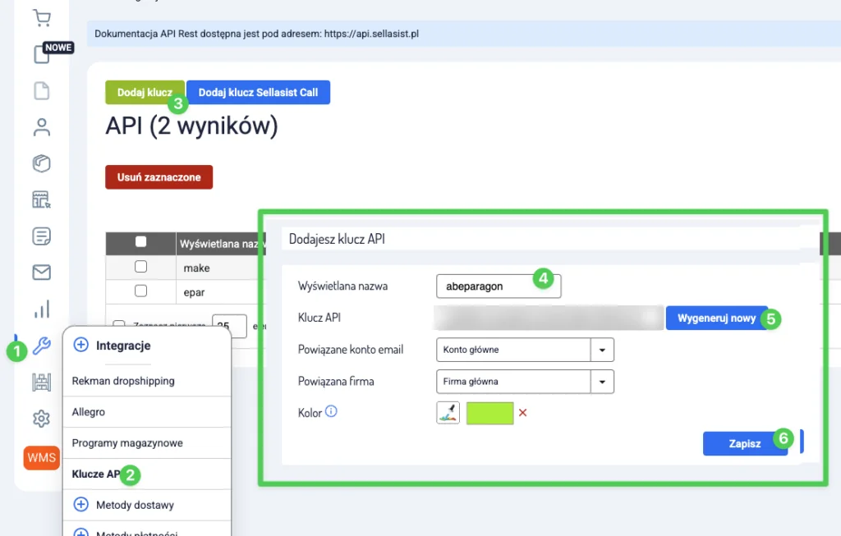The height and width of the screenshot is (536, 841).
Task: Open the document page icon in sidebar
Action: (41, 90)
